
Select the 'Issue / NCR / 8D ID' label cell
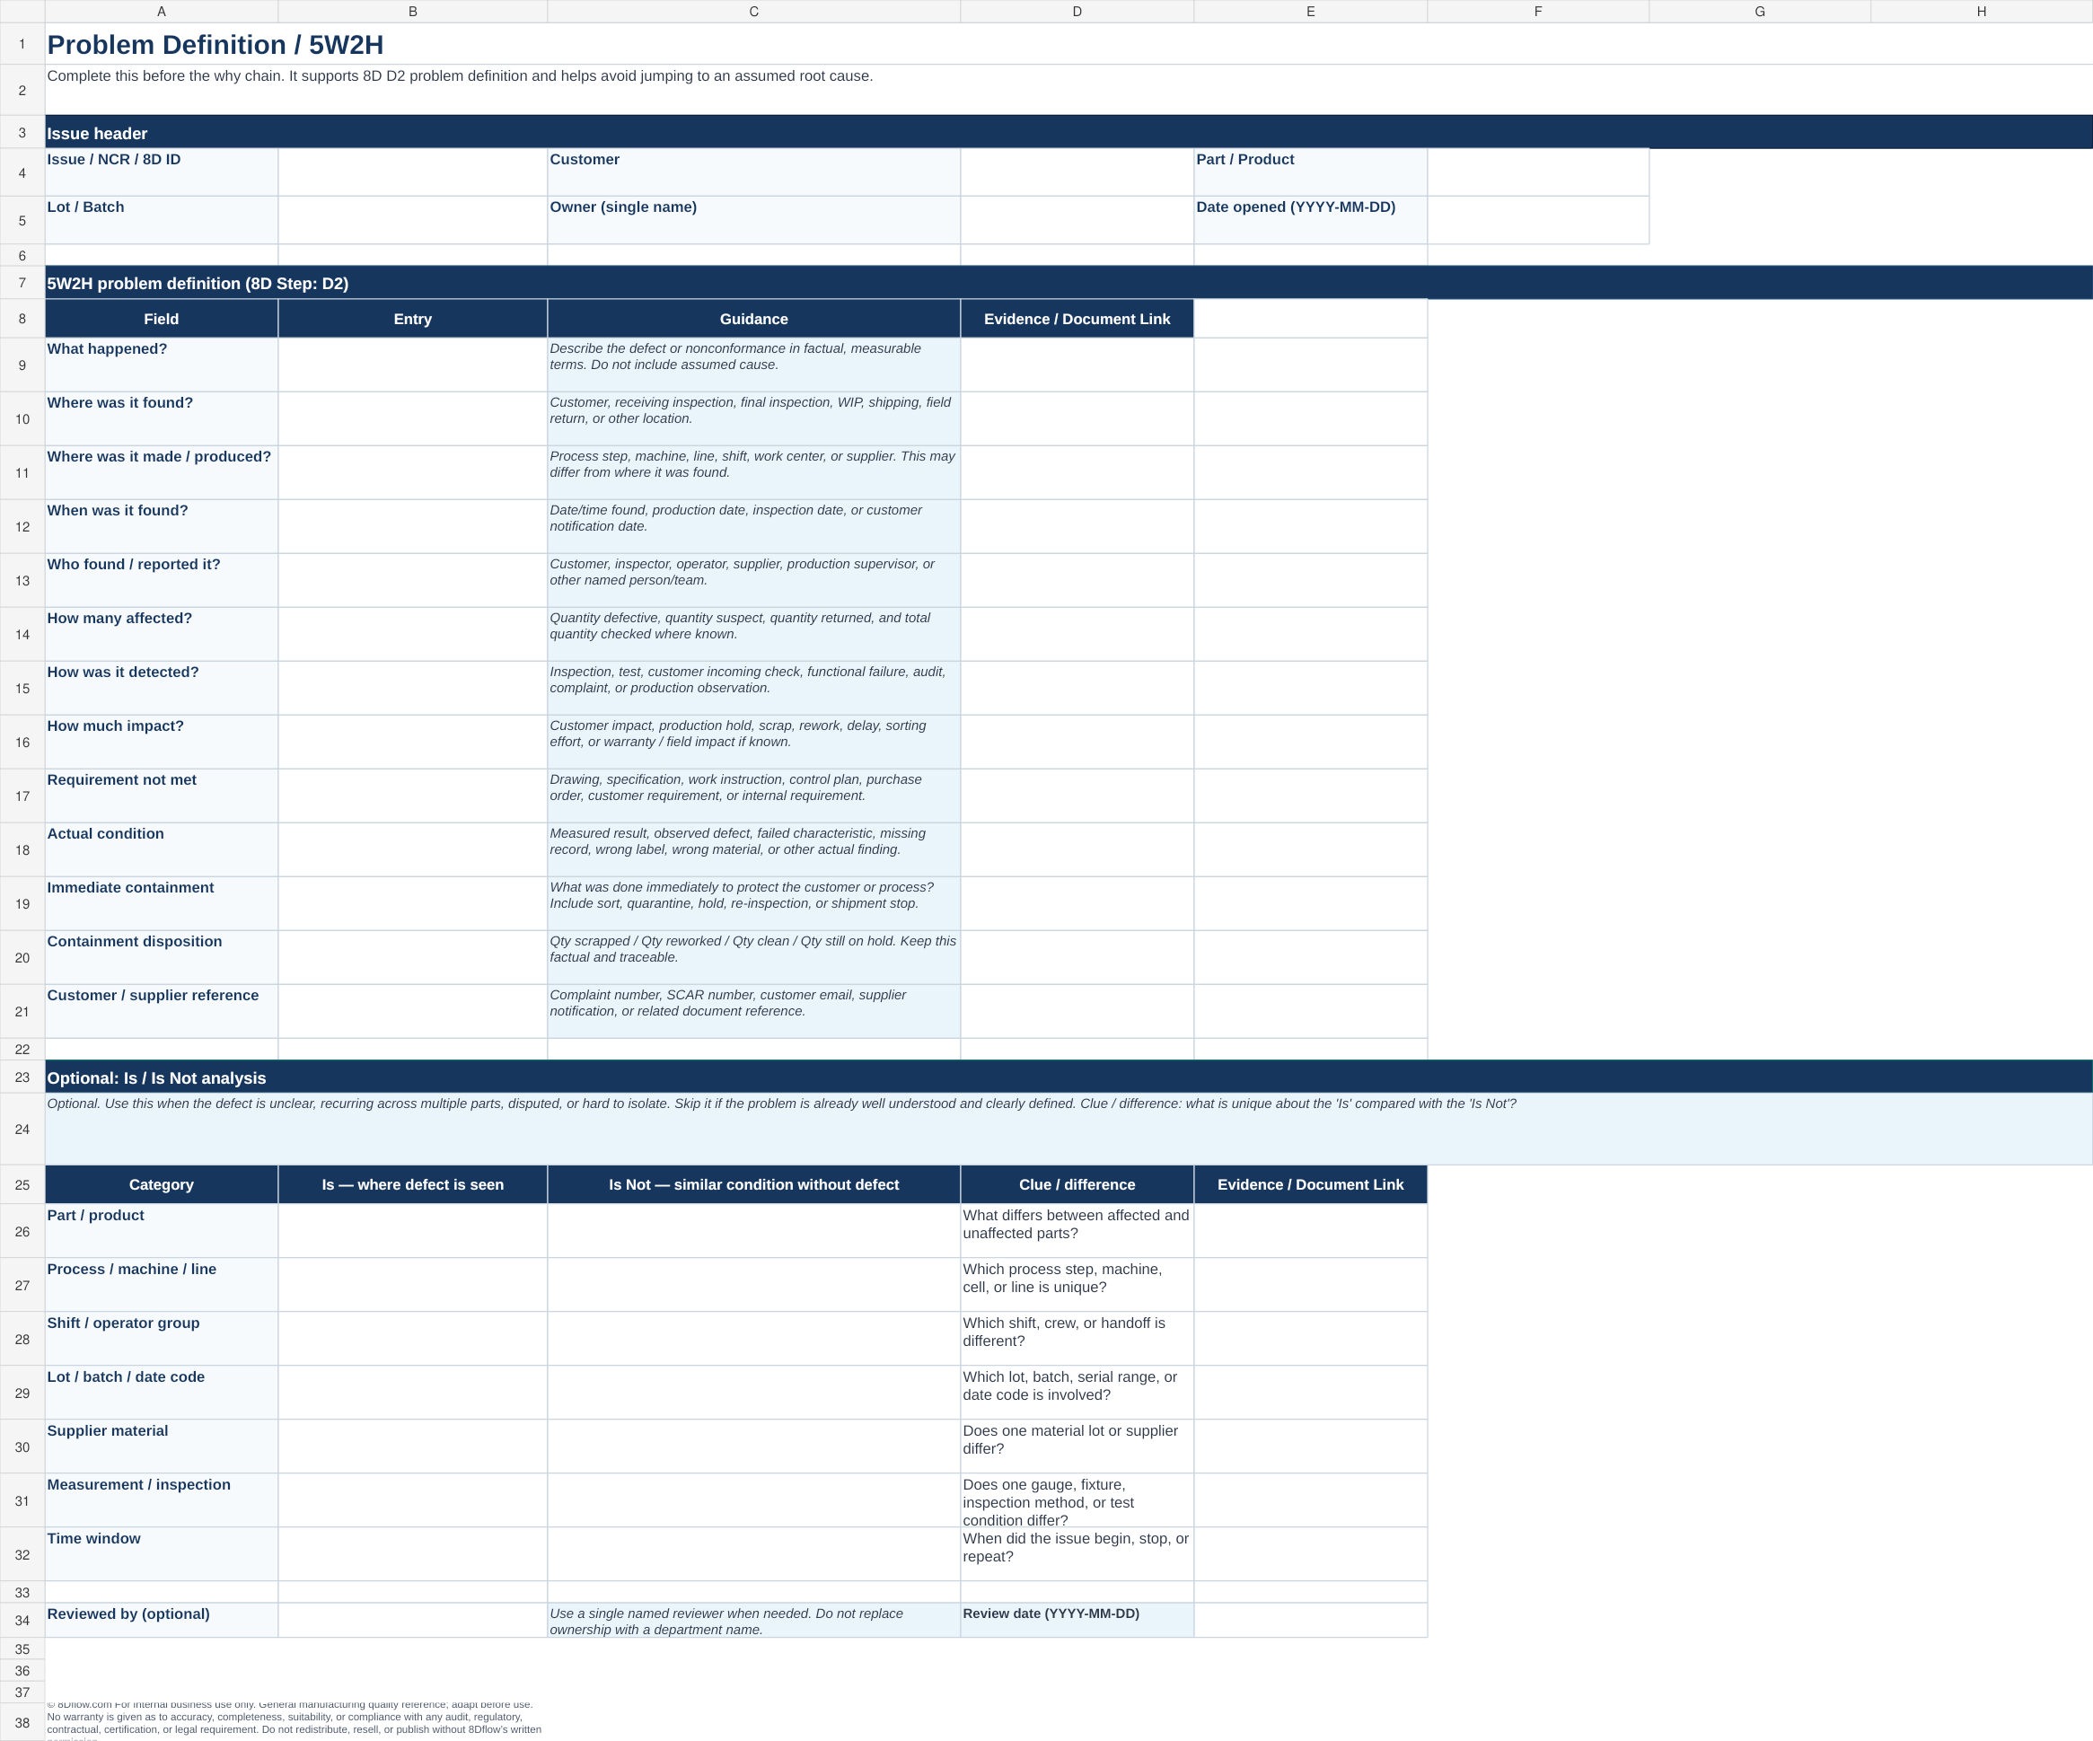point(162,172)
